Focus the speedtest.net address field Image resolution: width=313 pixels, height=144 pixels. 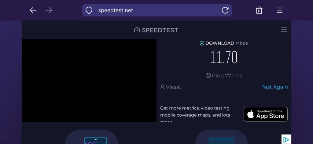coord(153,10)
